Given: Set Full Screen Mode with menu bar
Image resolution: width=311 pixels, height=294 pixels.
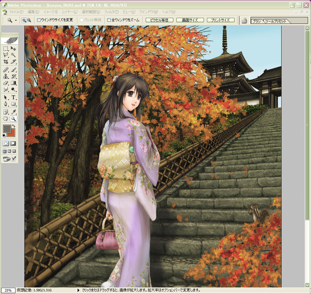Looking at the screenshot, I should [x=9, y=151].
